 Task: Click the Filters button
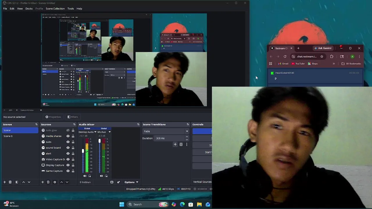click(73, 117)
